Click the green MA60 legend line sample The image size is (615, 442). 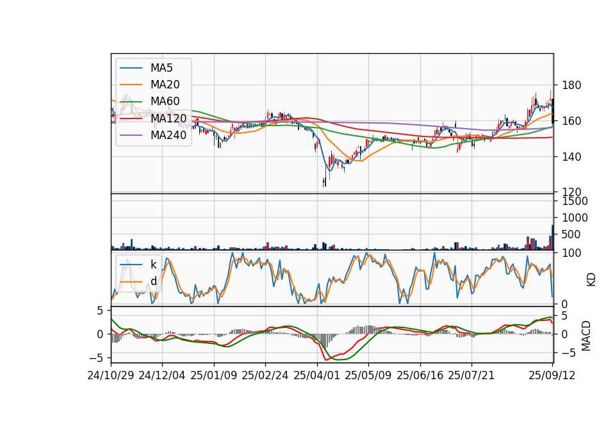pyautogui.click(x=131, y=102)
